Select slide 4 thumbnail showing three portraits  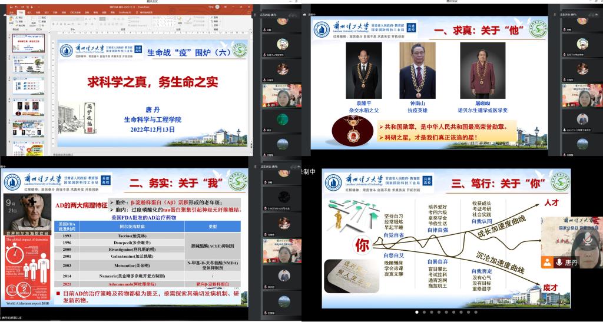(x=28, y=107)
